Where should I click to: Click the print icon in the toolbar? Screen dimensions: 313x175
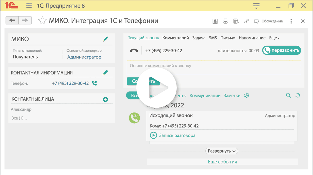tap(226, 21)
